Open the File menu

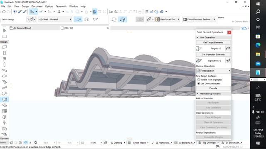click(x=3, y=7)
